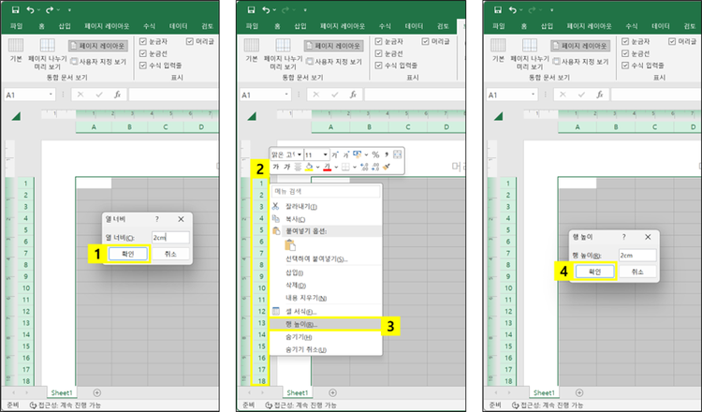Click 페이지 레이아웃 view button in the left window
Viewport: 702px width, 412px height.
pyautogui.click(x=98, y=46)
